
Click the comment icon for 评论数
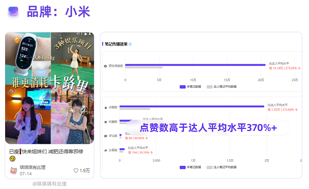(x=106, y=136)
